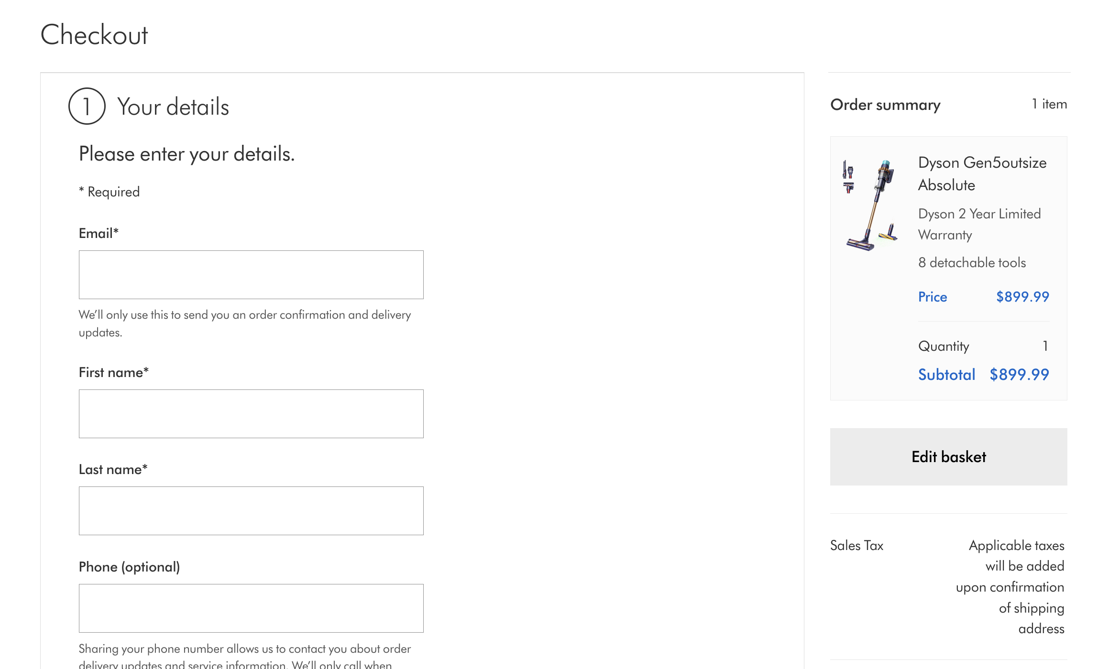The height and width of the screenshot is (669, 1098).
Task: Click the Dyson vacuum product thumbnail
Action: point(870,205)
